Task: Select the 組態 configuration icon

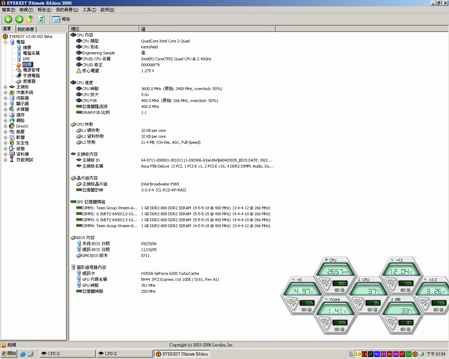Action: pyautogui.click(x=12, y=149)
